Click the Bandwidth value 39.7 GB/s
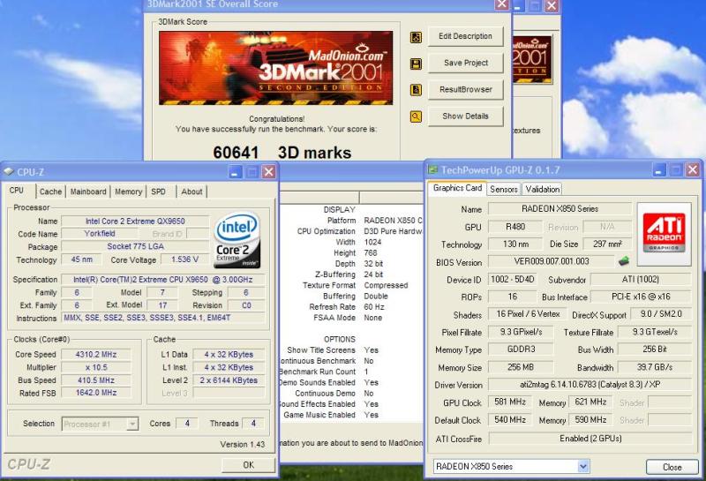The image size is (706, 481). pos(655,367)
